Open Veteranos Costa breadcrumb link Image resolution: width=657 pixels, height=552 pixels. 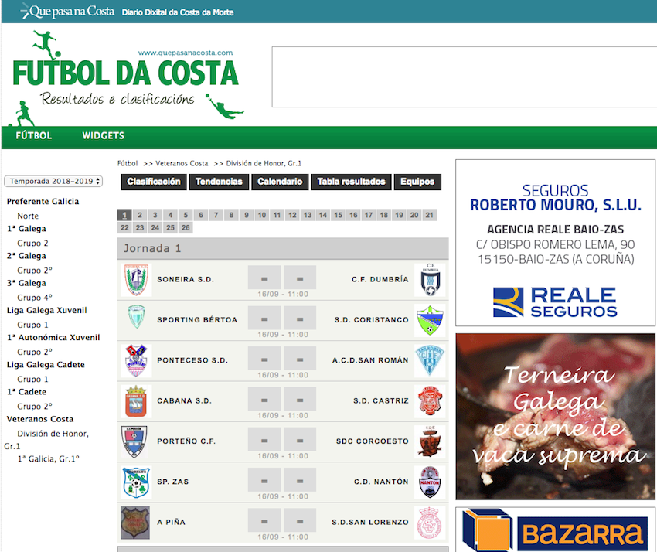pyautogui.click(x=182, y=164)
